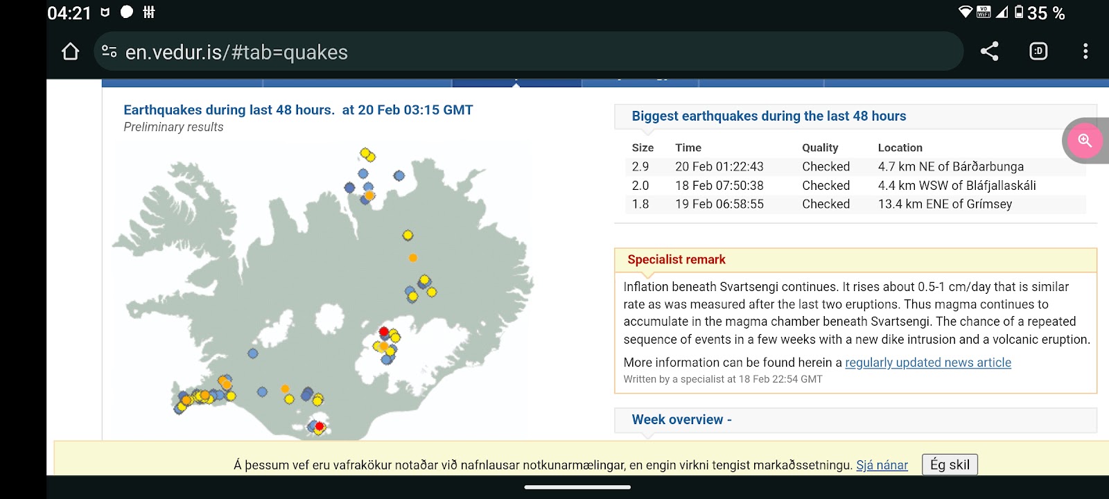Tap the pink magnifier zoom button

1085,141
